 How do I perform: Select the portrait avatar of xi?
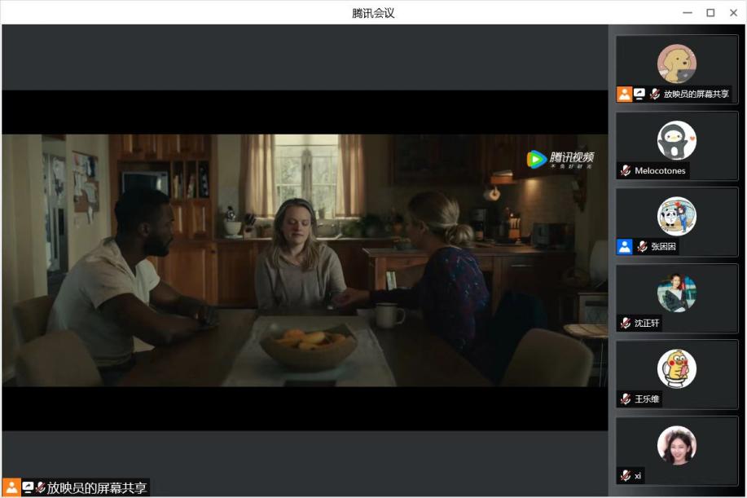(676, 445)
